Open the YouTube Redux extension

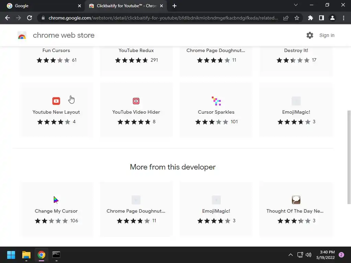(136, 51)
